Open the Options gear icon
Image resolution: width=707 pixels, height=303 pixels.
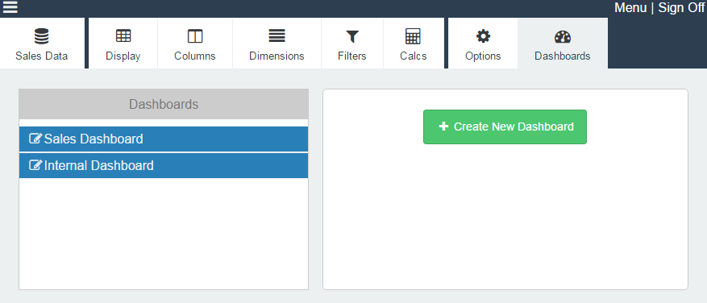483,36
